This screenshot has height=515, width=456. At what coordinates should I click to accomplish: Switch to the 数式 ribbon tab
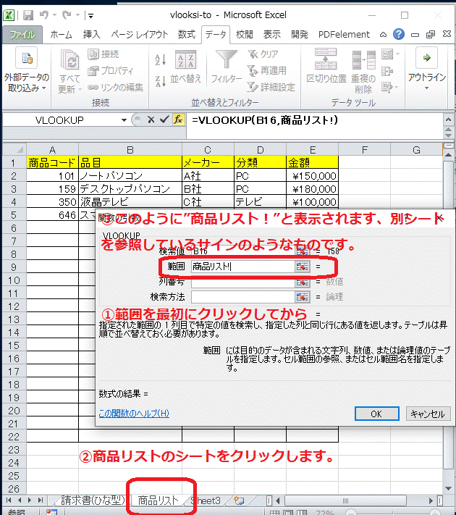[x=186, y=34]
